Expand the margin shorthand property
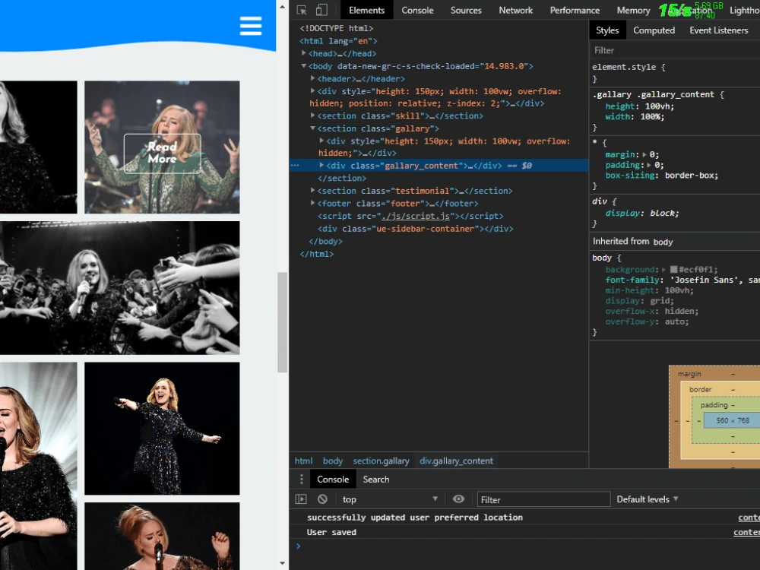The height and width of the screenshot is (570, 760). click(644, 154)
